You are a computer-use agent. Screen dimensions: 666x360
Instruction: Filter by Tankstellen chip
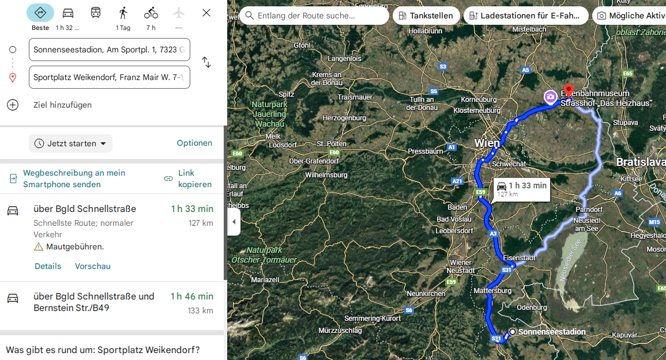point(426,16)
